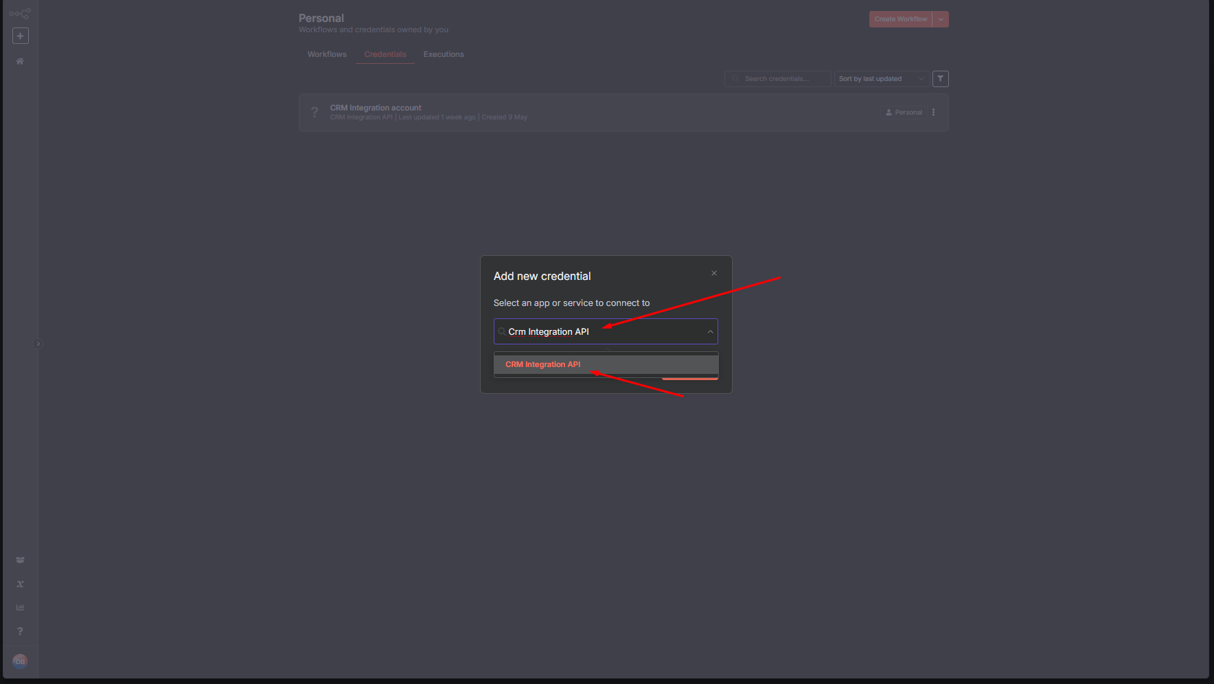Expand the Create Workflow dropdown arrow
Viewport: 1214px width, 684px height.
pyautogui.click(x=941, y=19)
